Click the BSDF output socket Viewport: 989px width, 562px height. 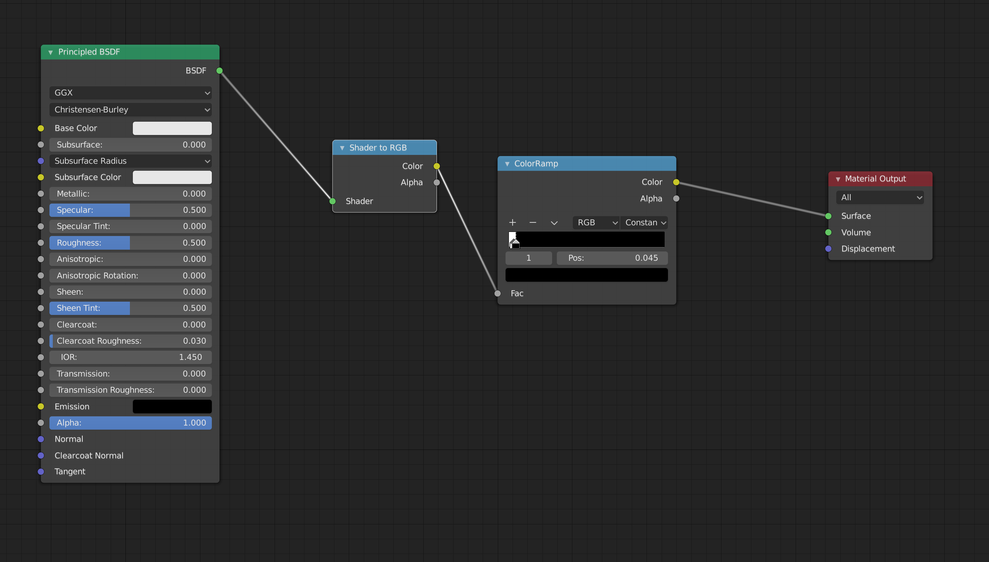(219, 71)
